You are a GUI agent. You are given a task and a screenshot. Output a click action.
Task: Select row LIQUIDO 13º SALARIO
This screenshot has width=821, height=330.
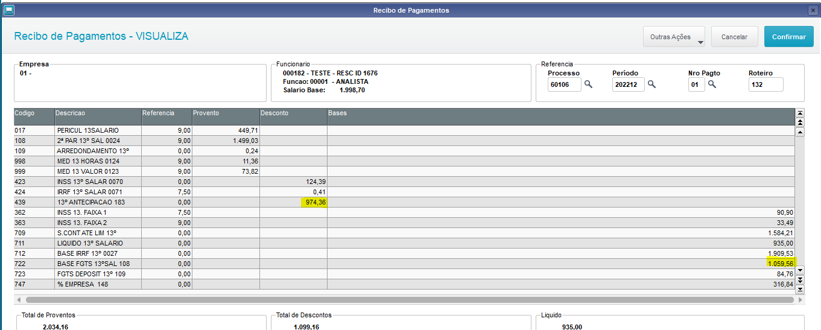pyautogui.click(x=404, y=243)
